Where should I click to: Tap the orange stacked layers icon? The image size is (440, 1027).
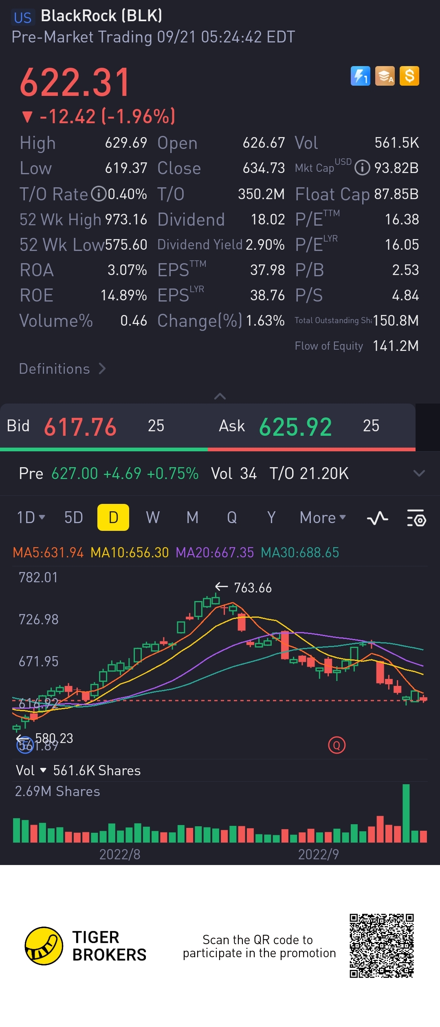[x=385, y=76]
